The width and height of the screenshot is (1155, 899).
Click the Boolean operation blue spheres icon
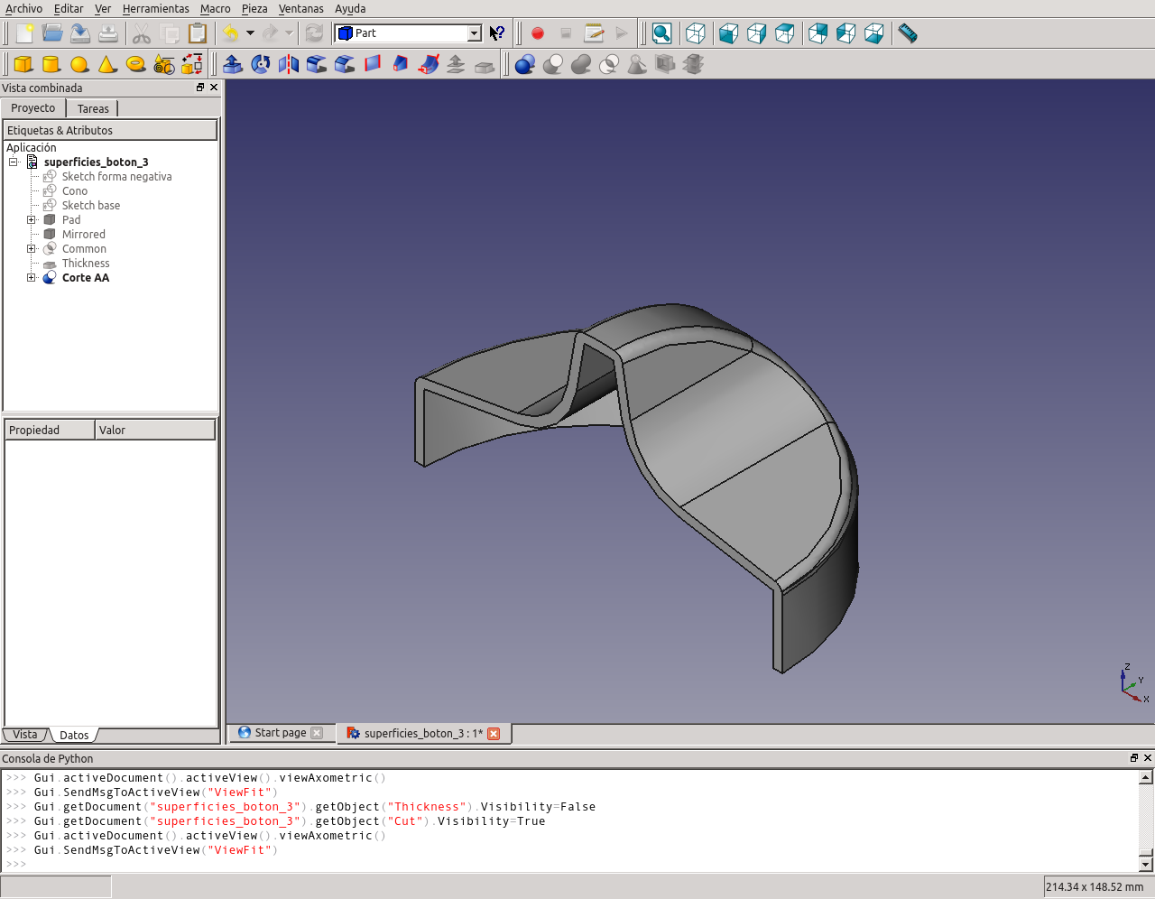[x=525, y=64]
